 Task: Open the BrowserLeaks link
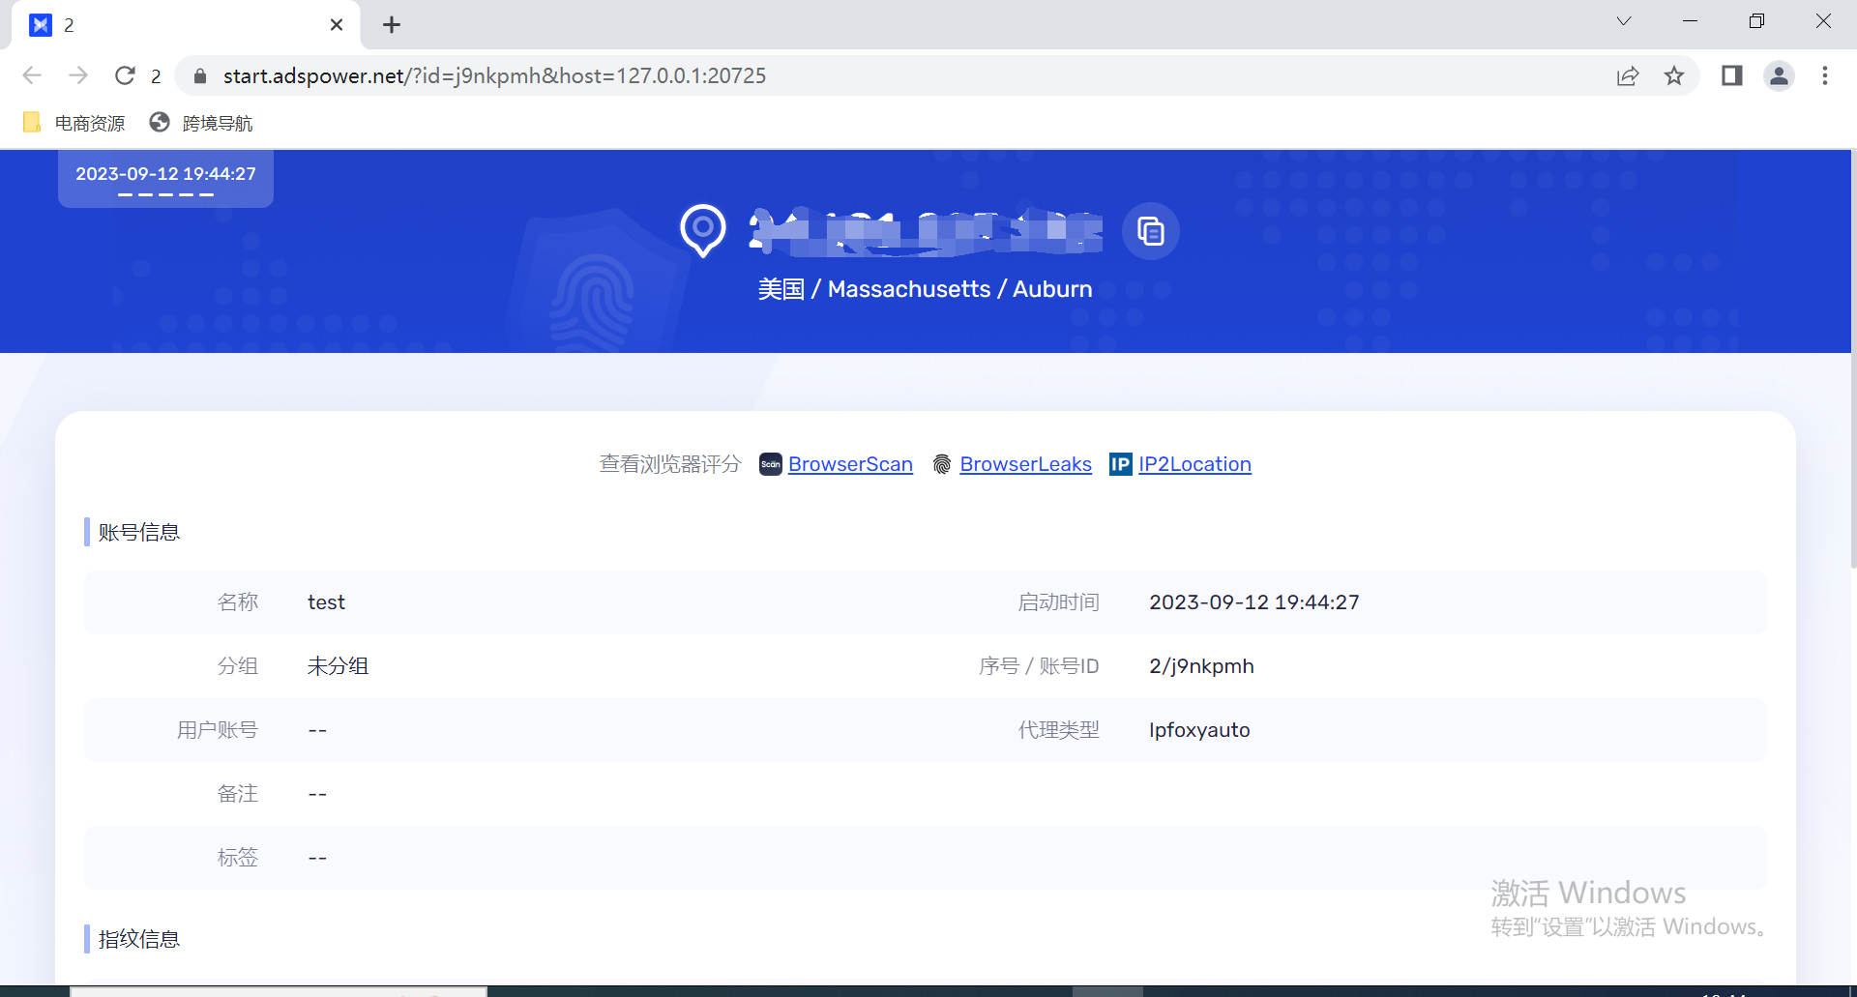pyautogui.click(x=1025, y=464)
